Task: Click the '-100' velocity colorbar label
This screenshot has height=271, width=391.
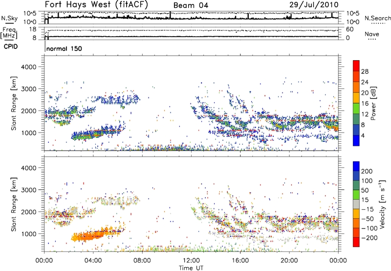Action: pyautogui.click(x=369, y=228)
